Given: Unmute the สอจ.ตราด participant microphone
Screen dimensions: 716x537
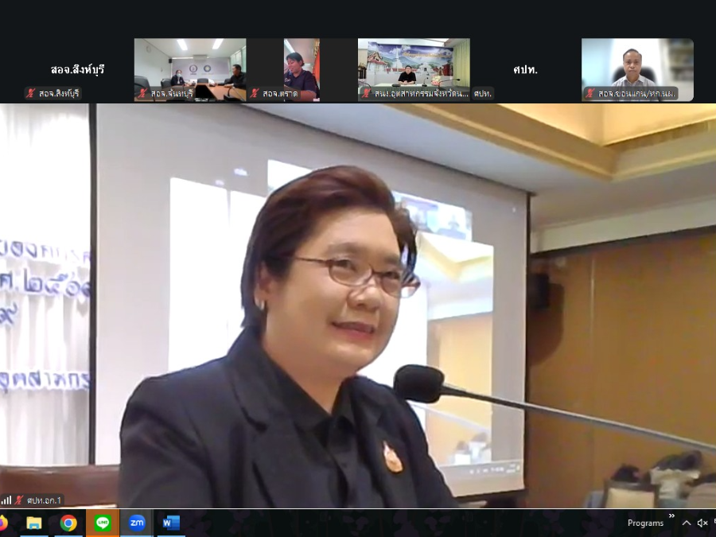Looking at the screenshot, I should click(x=255, y=92).
